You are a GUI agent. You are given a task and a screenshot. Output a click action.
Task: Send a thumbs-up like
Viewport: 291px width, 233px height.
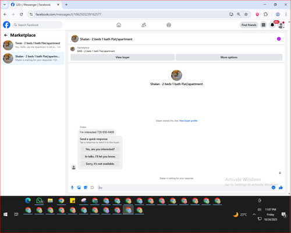281,188
